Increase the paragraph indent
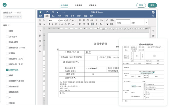Viewport: 169px width, 108px height. click(x=96, y=20)
